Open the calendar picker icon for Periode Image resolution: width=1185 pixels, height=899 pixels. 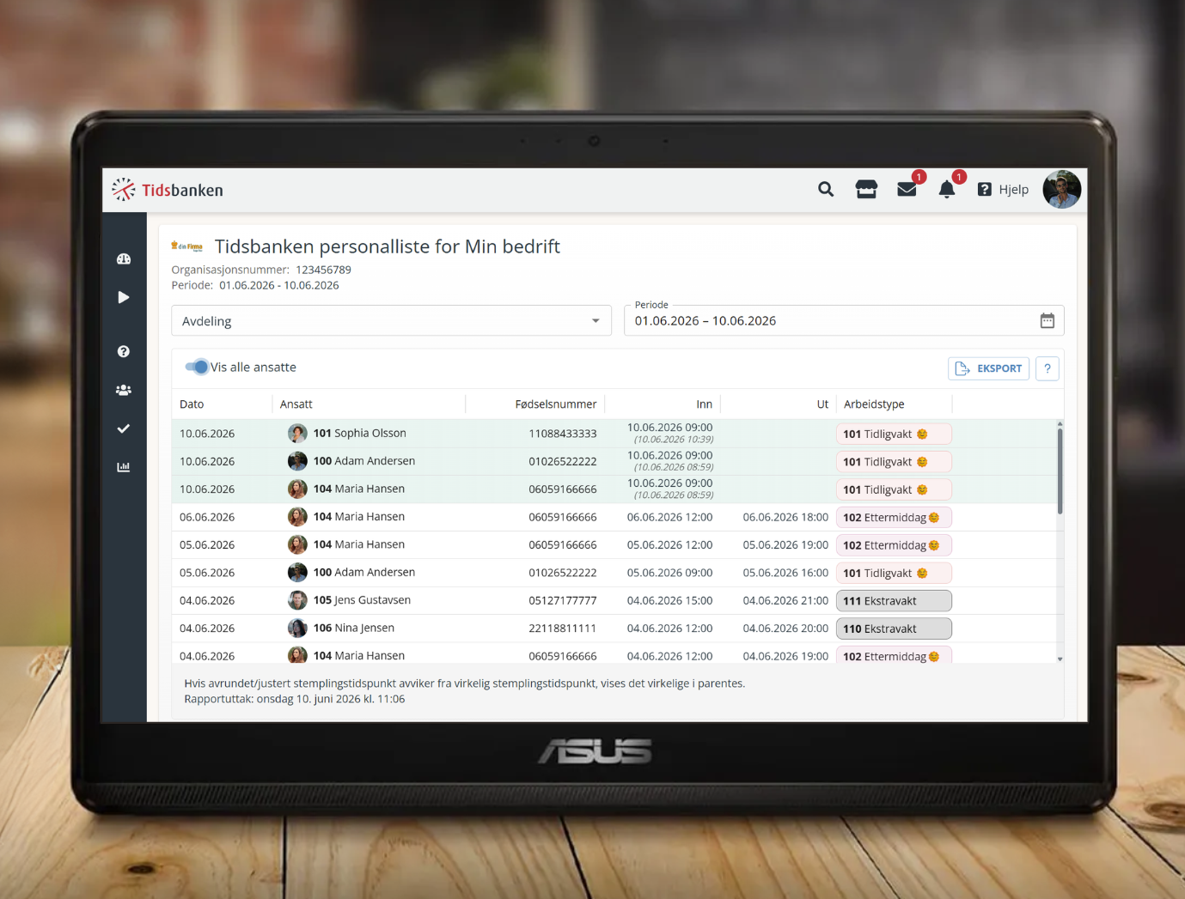pyautogui.click(x=1047, y=321)
